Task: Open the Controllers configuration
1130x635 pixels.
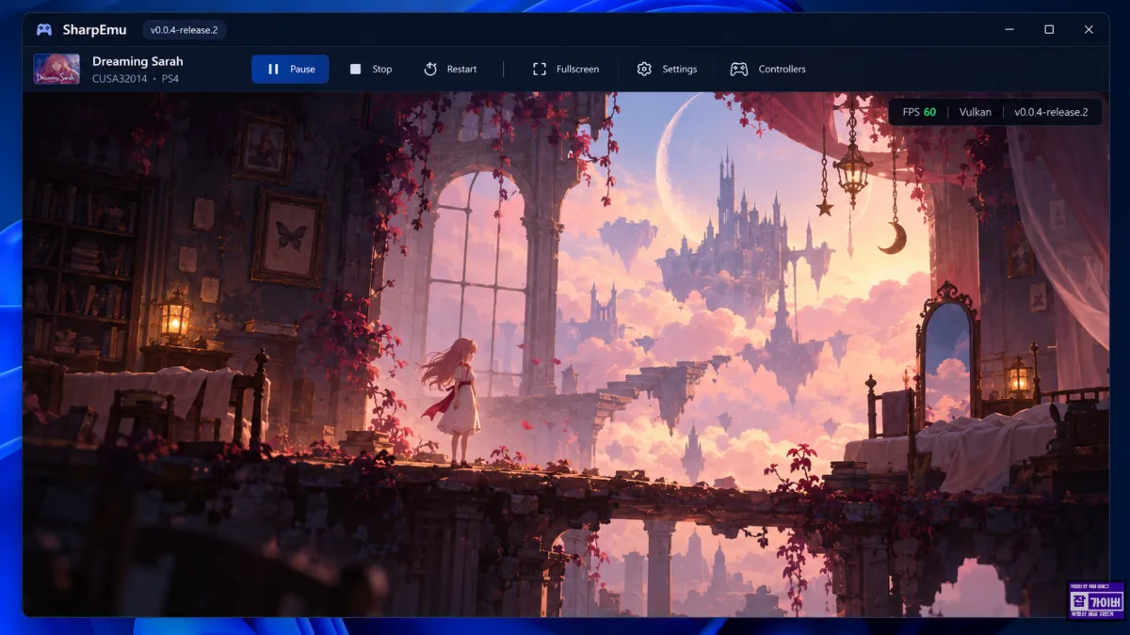Action: 768,70
